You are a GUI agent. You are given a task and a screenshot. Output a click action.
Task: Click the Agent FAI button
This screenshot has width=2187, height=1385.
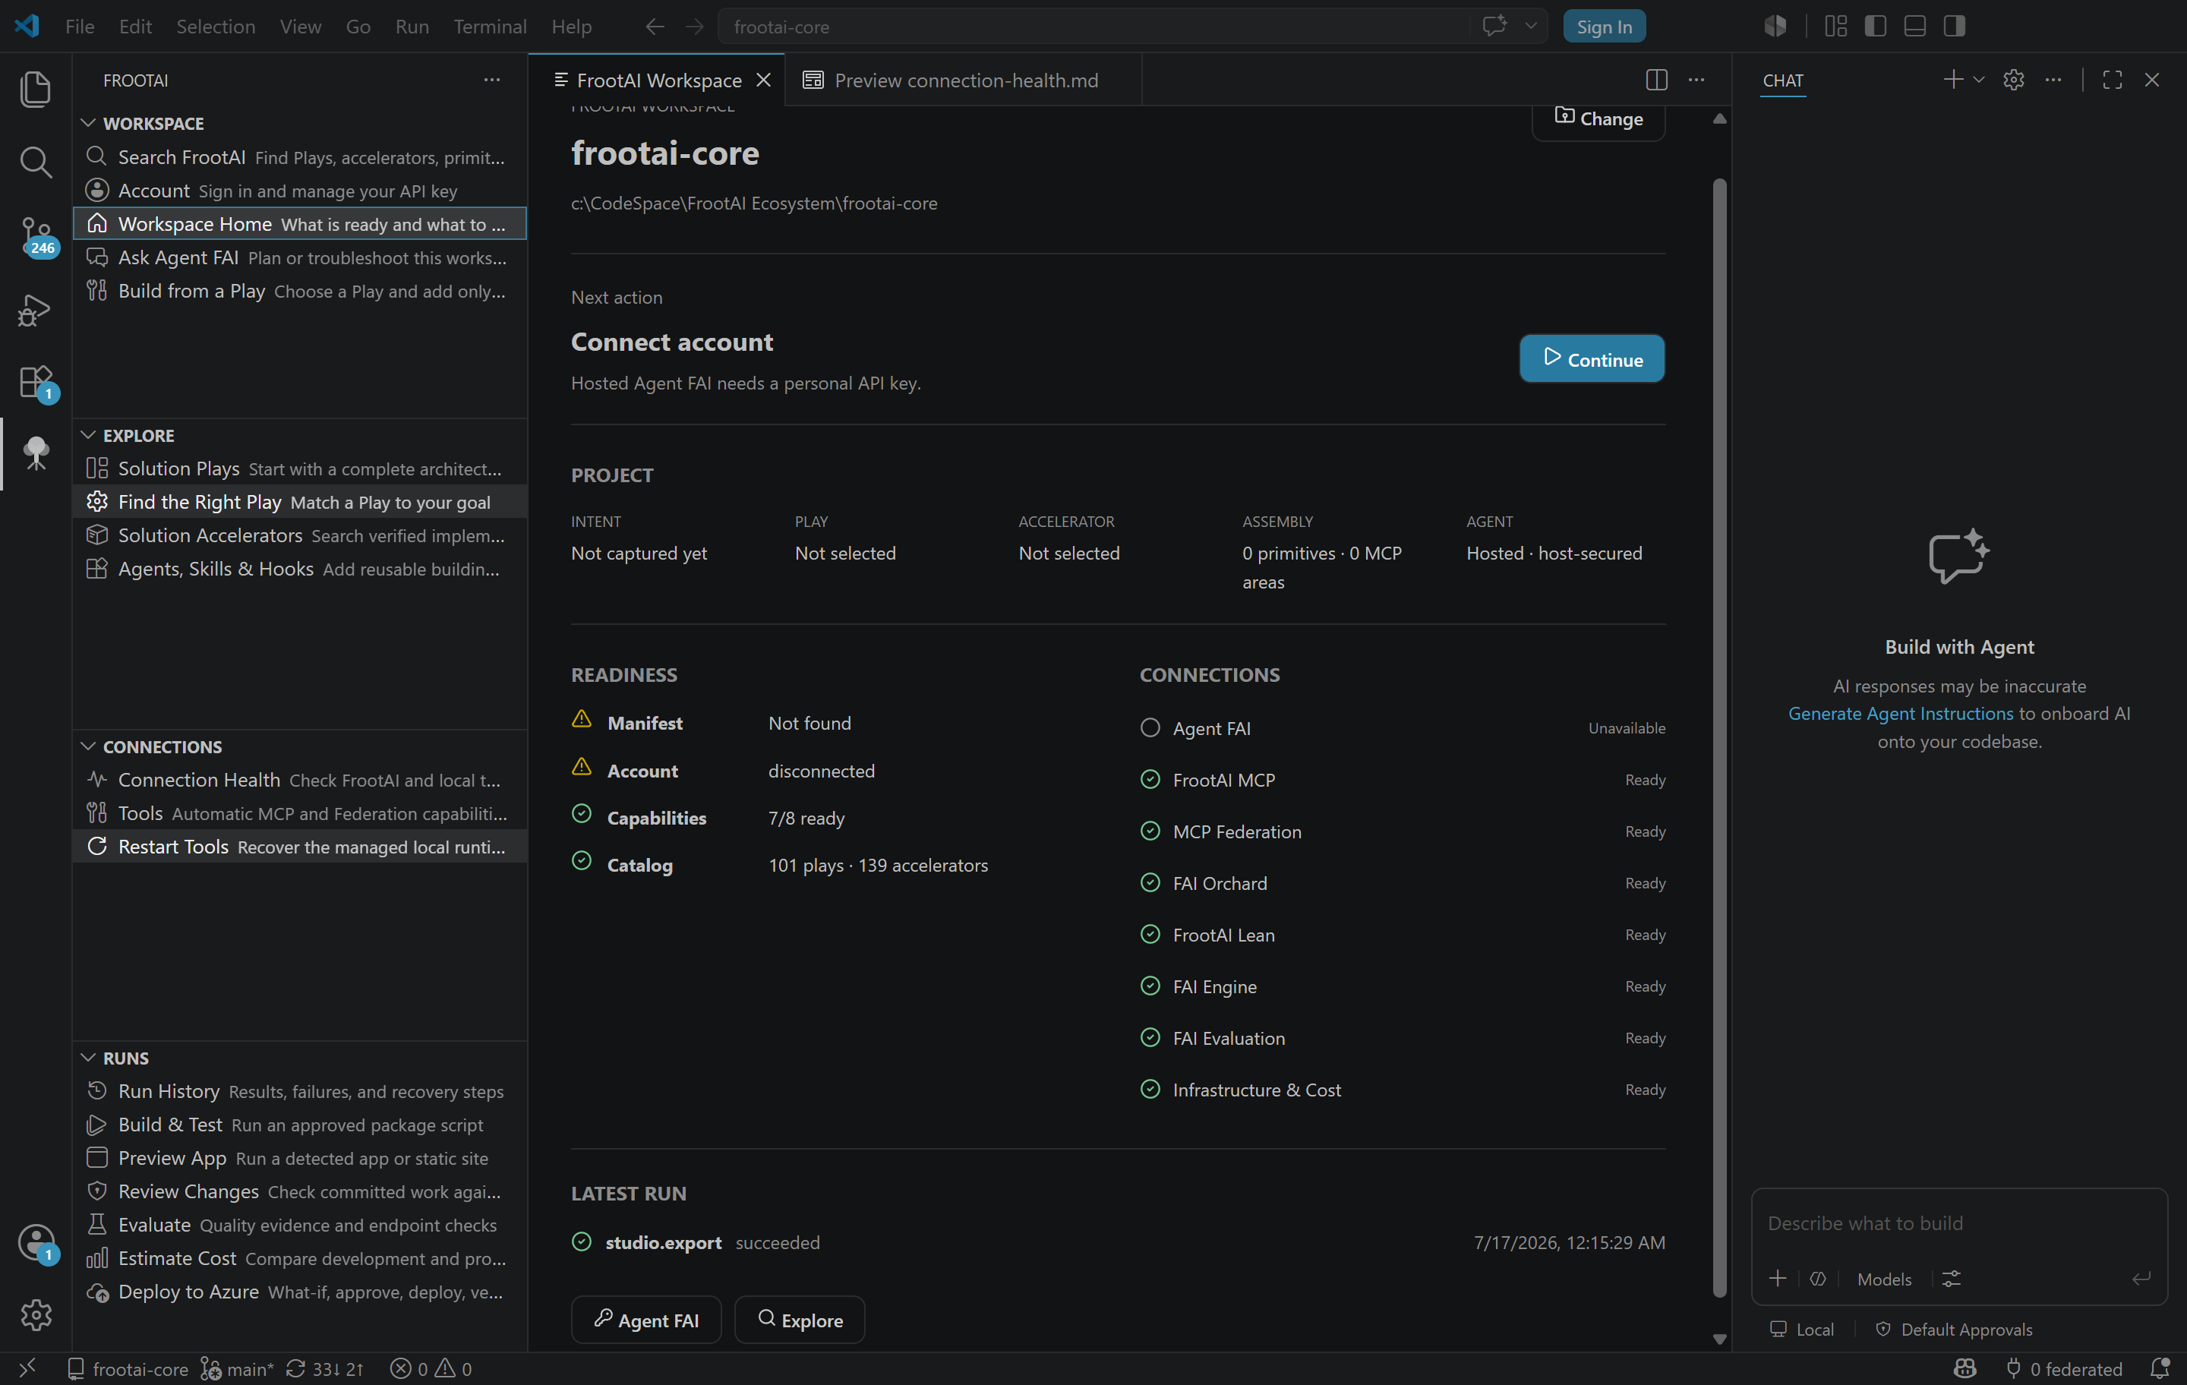click(x=645, y=1320)
